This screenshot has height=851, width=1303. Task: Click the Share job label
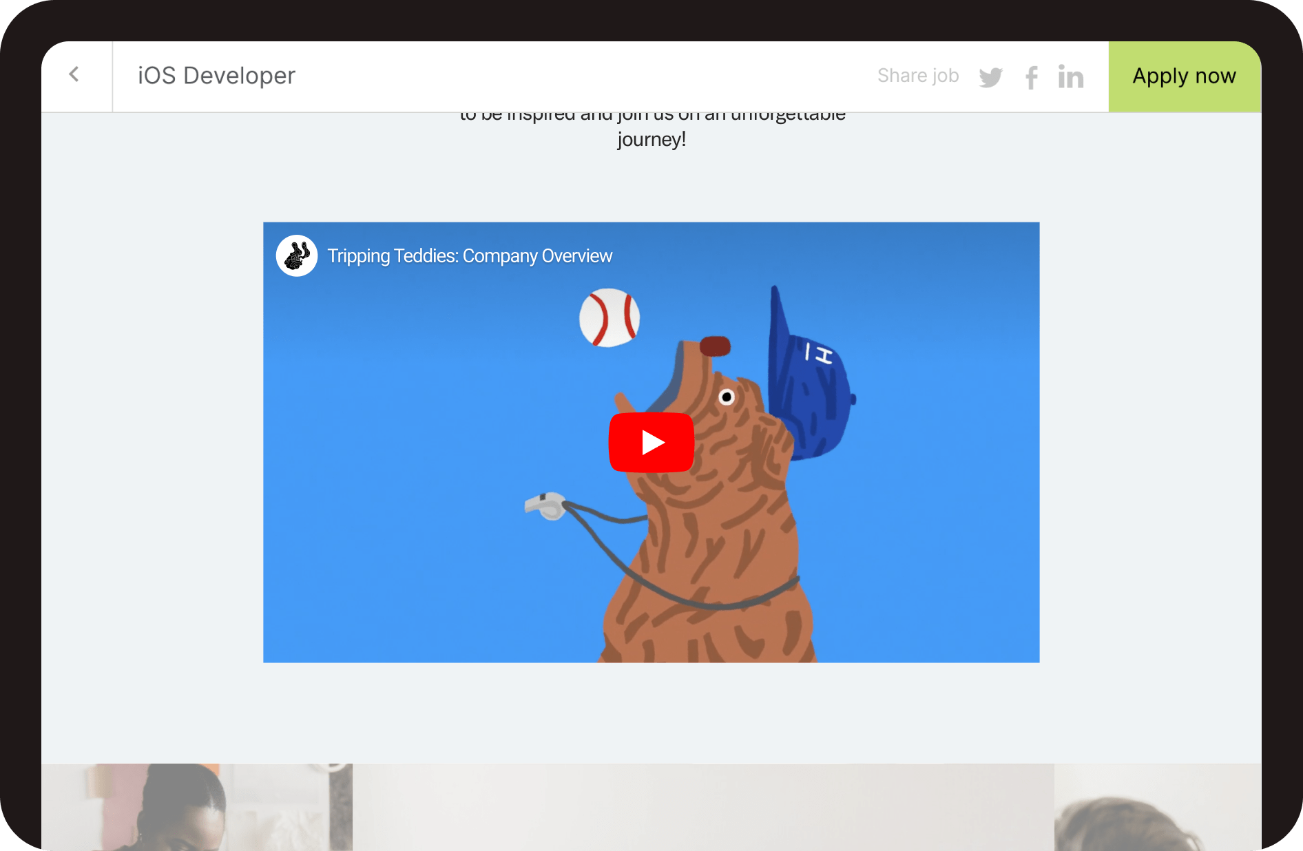[x=917, y=75]
